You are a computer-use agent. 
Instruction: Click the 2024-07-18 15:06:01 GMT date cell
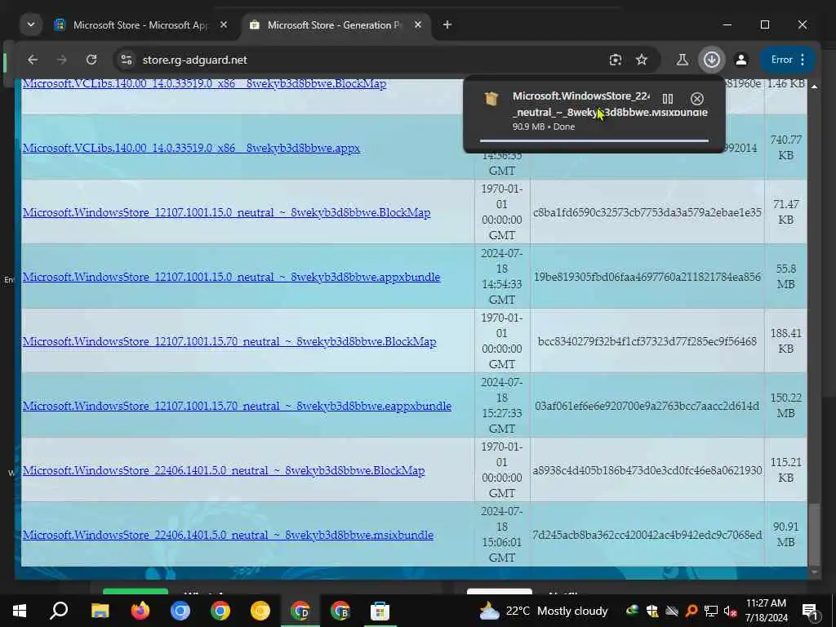pyautogui.click(x=502, y=534)
